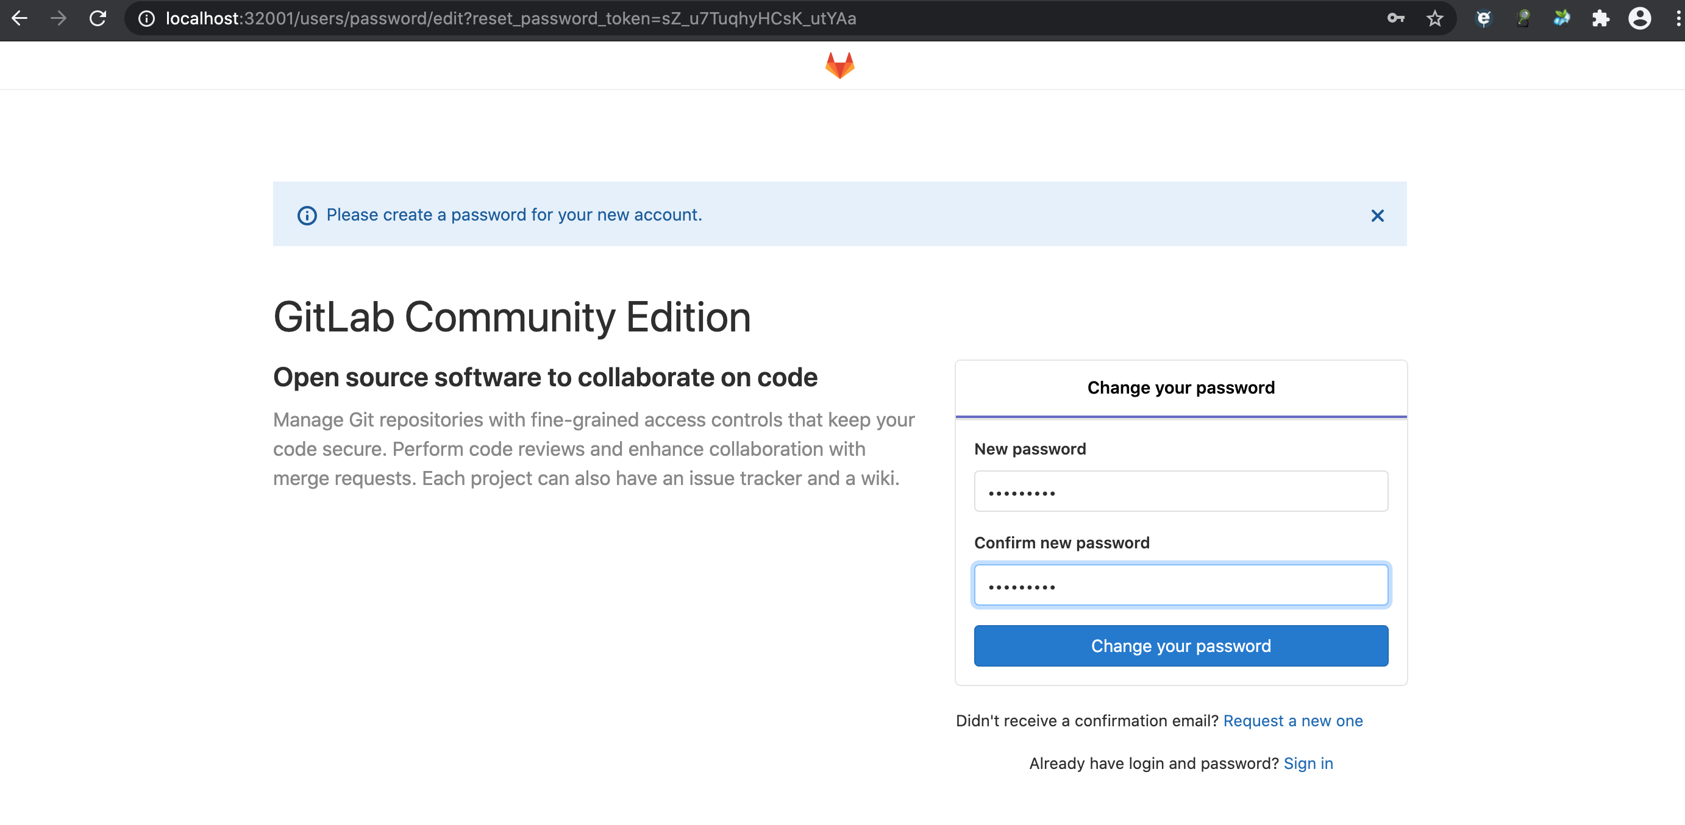Click the Please create a password message
Viewport: 1685px width, 825px height.
click(513, 214)
